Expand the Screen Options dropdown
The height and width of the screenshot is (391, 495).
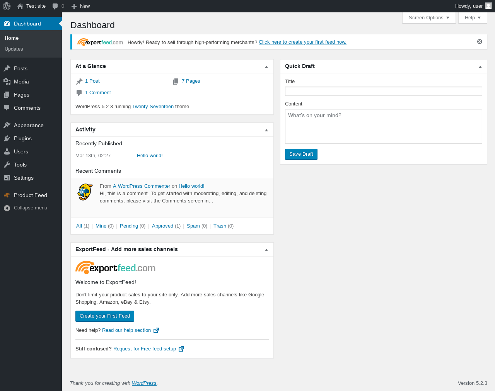[x=429, y=18]
